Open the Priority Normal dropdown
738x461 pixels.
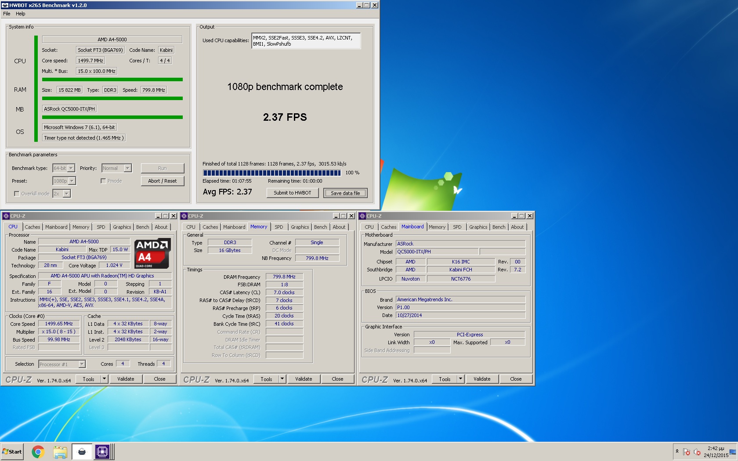[116, 168]
